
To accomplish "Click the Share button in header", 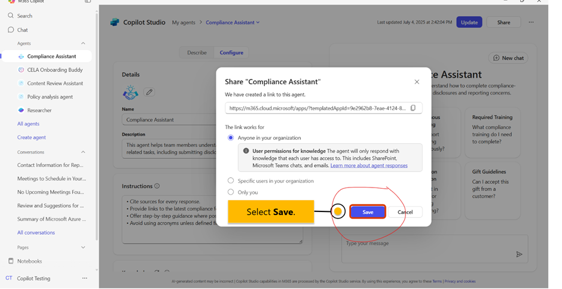I will (x=503, y=22).
